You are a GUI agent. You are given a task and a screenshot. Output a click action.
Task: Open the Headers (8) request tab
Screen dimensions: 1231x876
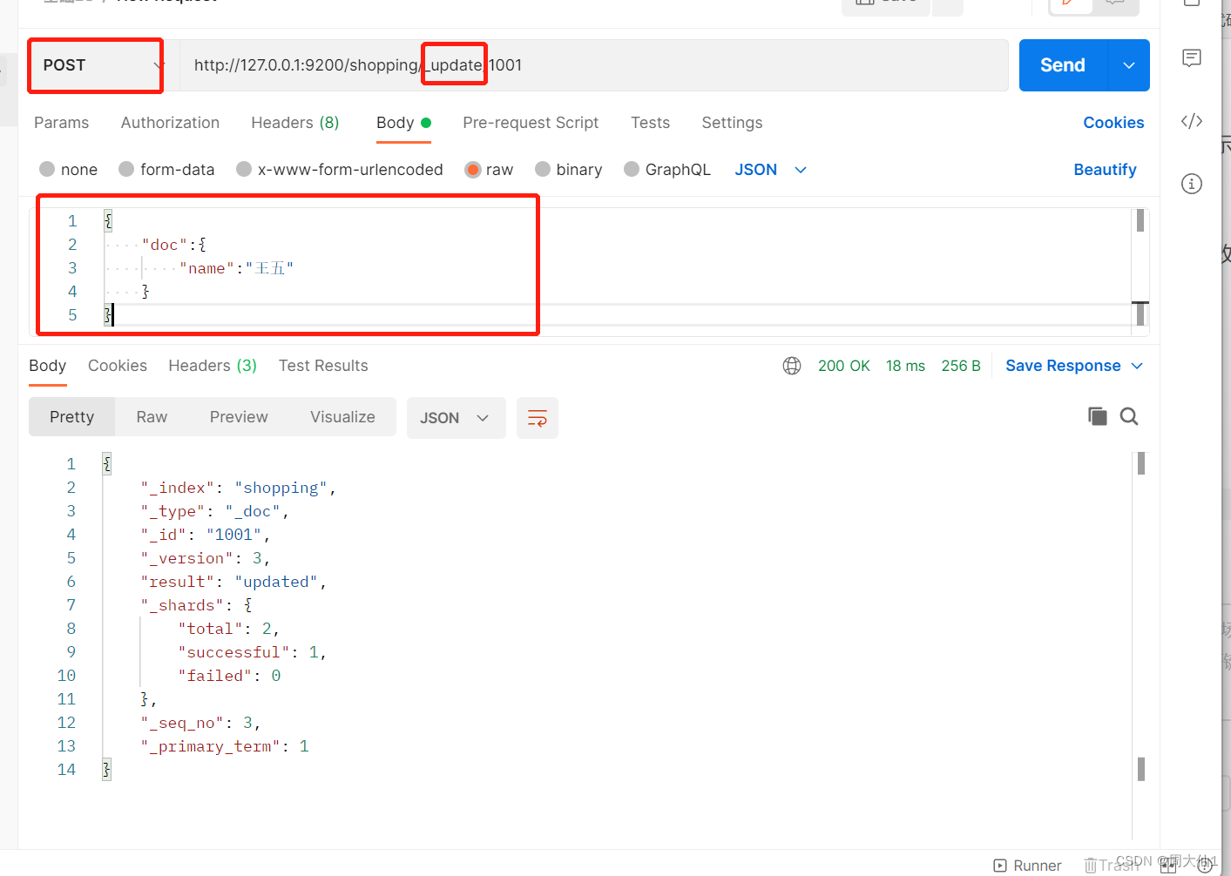[295, 123]
